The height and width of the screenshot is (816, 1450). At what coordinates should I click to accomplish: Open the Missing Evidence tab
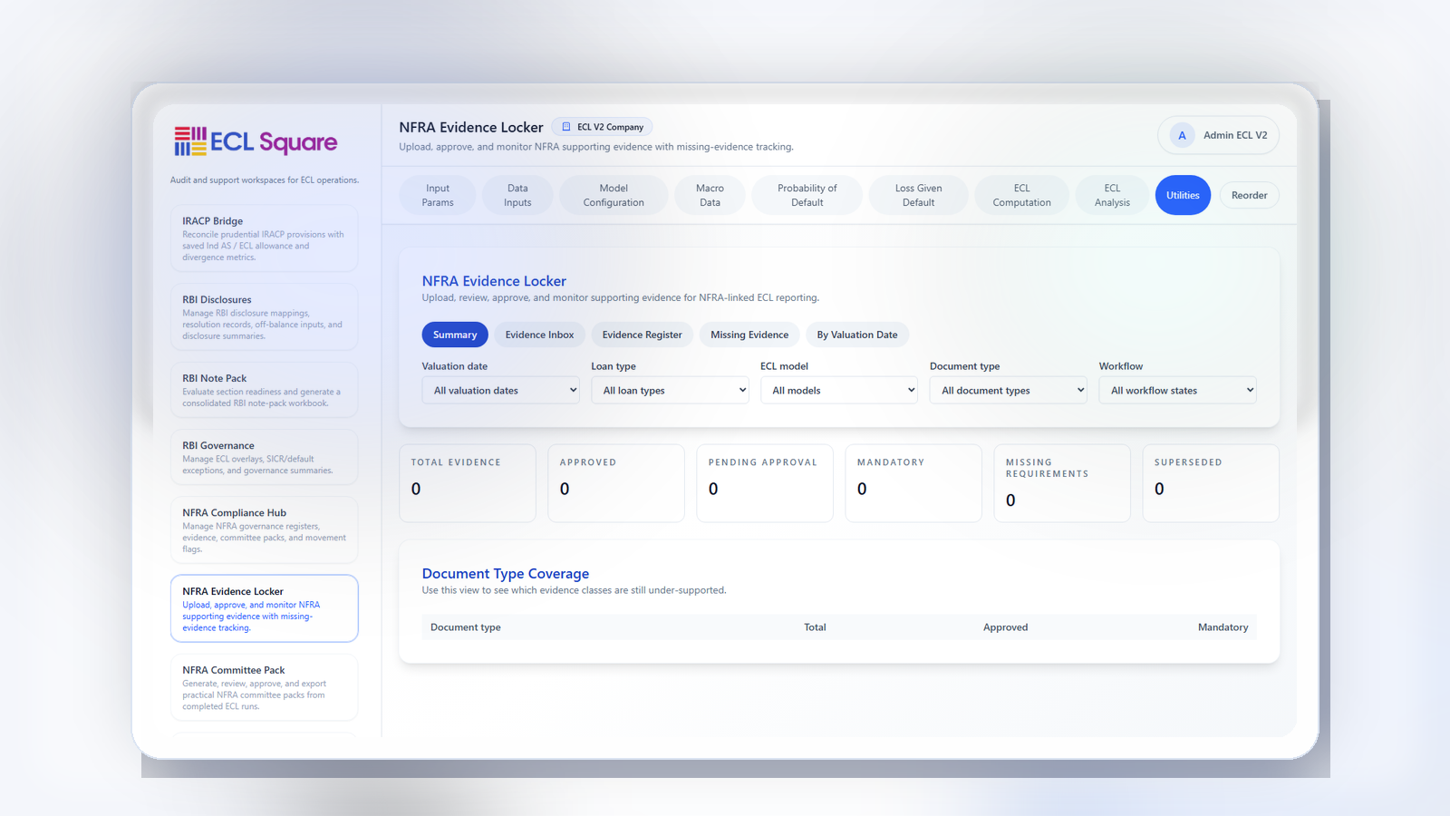point(749,335)
